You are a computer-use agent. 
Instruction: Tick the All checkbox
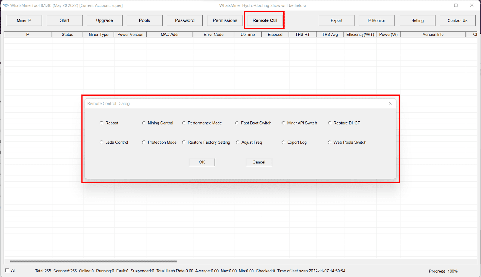coord(7,270)
